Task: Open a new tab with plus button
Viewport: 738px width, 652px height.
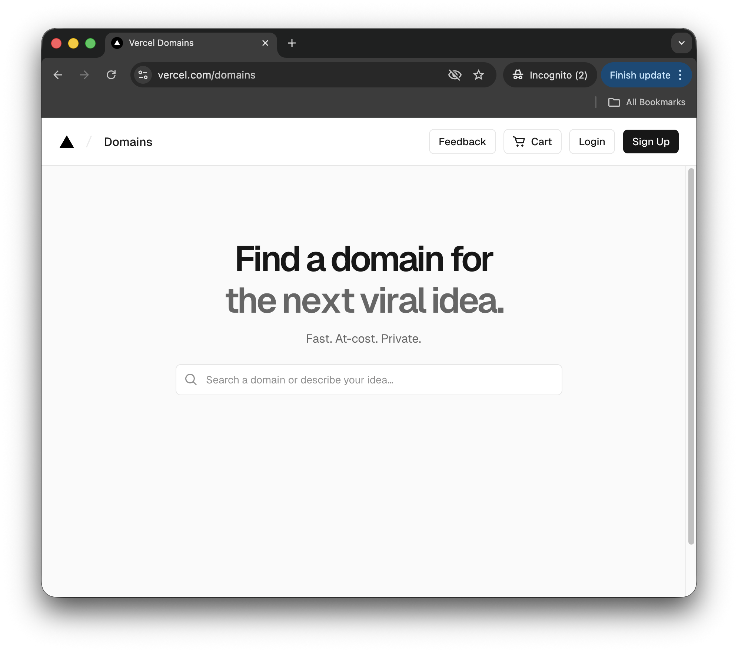Action: pos(292,43)
